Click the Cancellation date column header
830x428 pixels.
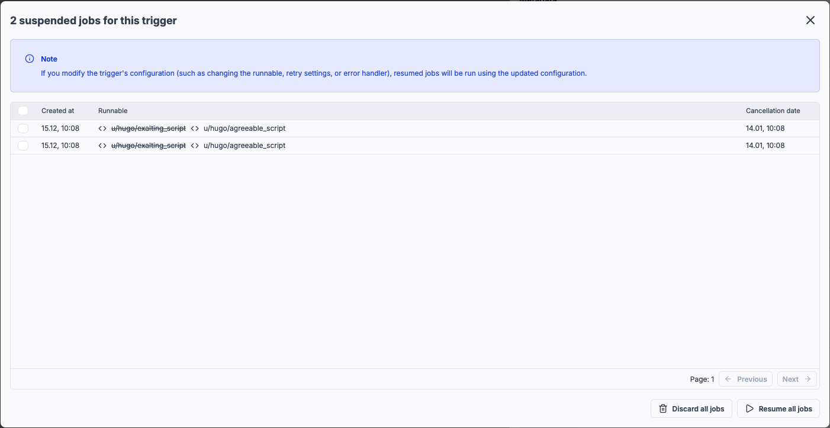point(773,111)
